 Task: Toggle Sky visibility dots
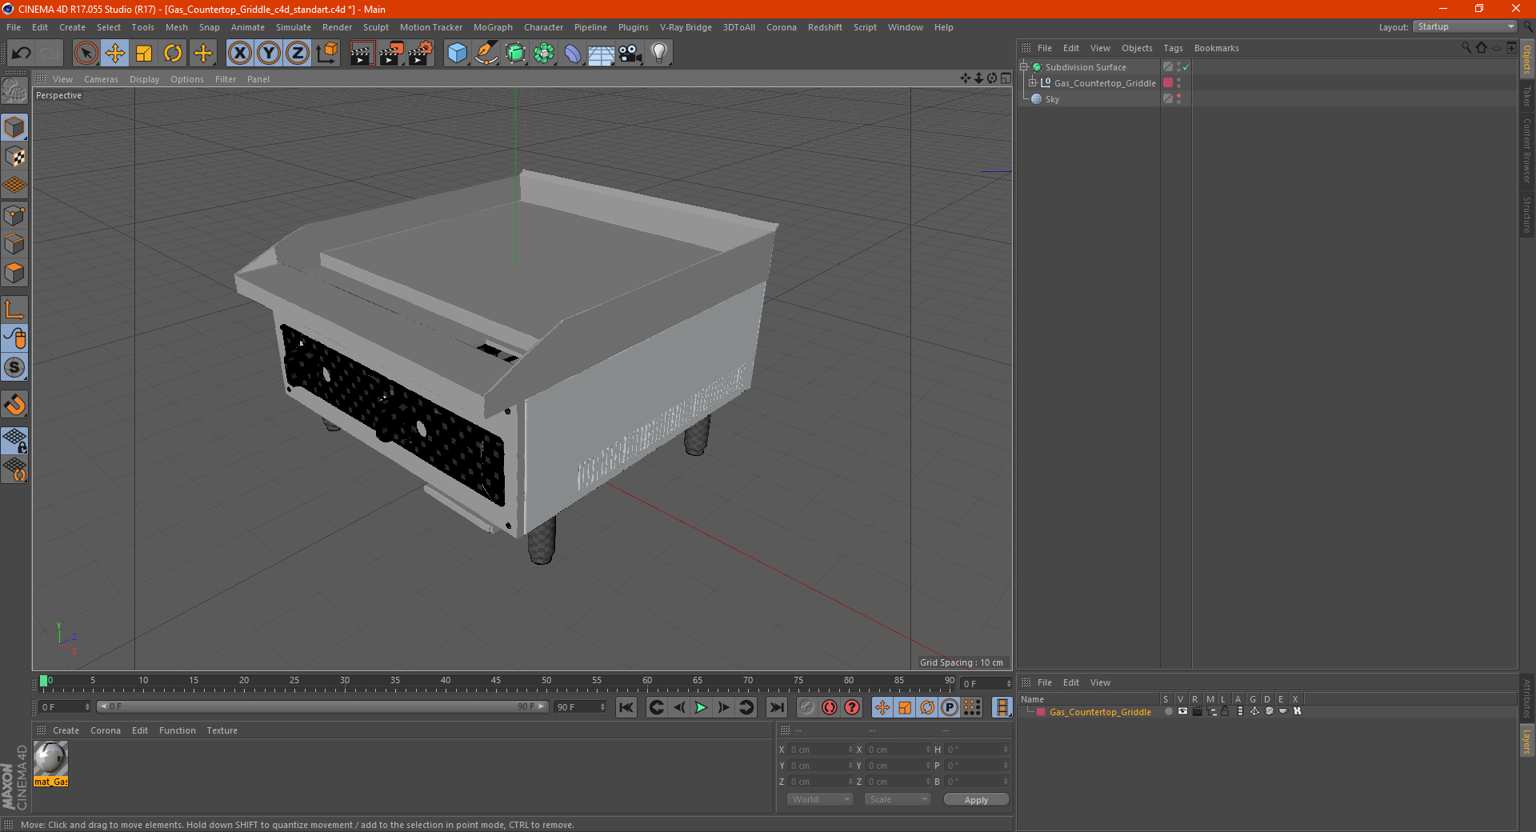click(1178, 99)
